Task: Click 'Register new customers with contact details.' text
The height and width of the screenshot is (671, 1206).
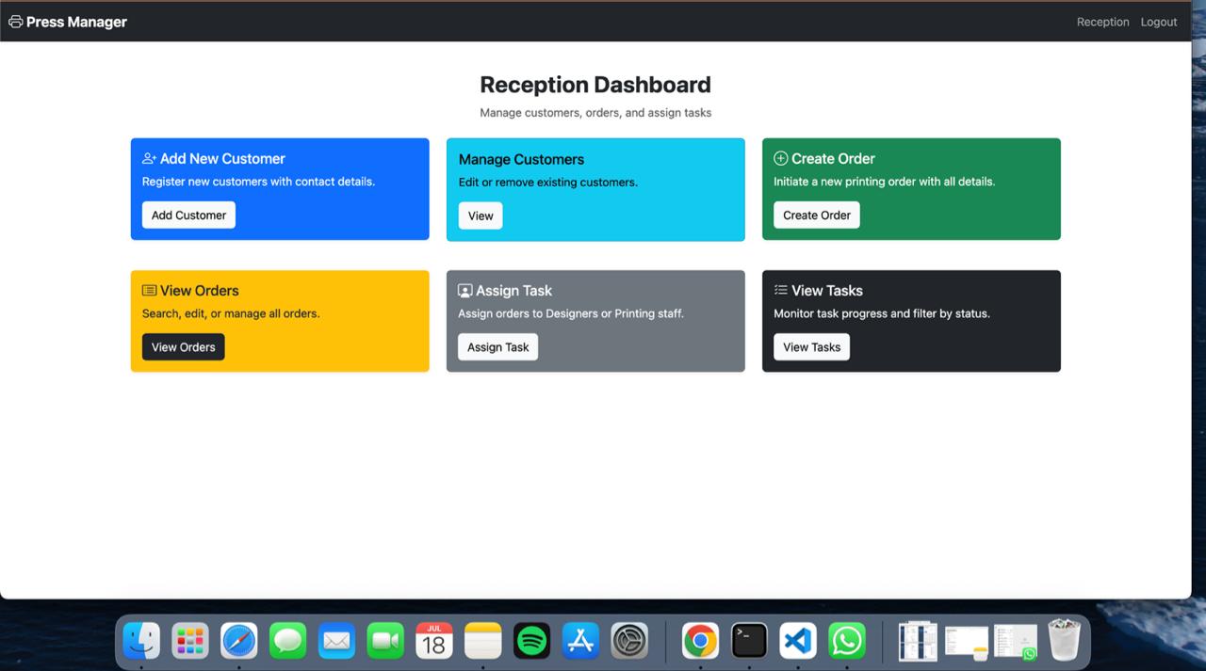Action: [259, 182]
